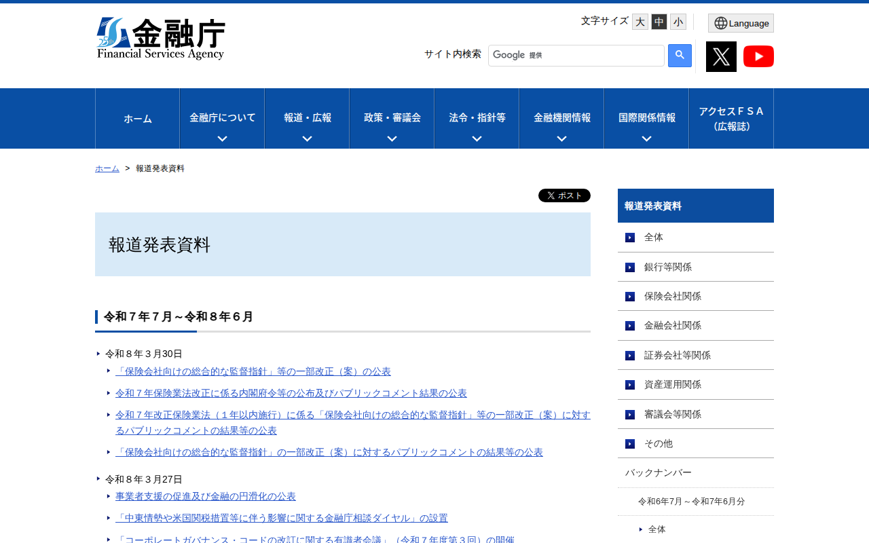
Task: Click arrow icon beside 銀行等関係
Action: [x=630, y=267]
